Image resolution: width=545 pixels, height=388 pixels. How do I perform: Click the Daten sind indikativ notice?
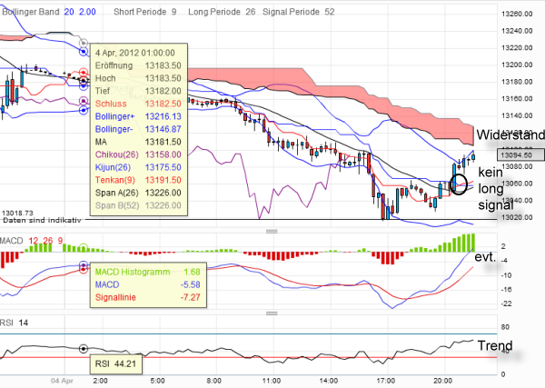[x=42, y=220]
